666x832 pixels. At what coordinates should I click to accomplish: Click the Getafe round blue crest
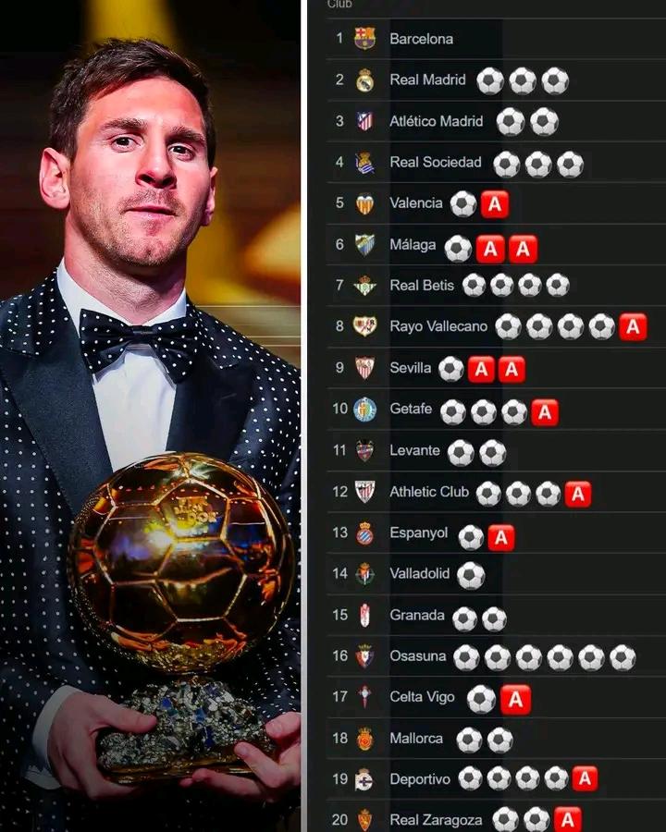(x=364, y=410)
